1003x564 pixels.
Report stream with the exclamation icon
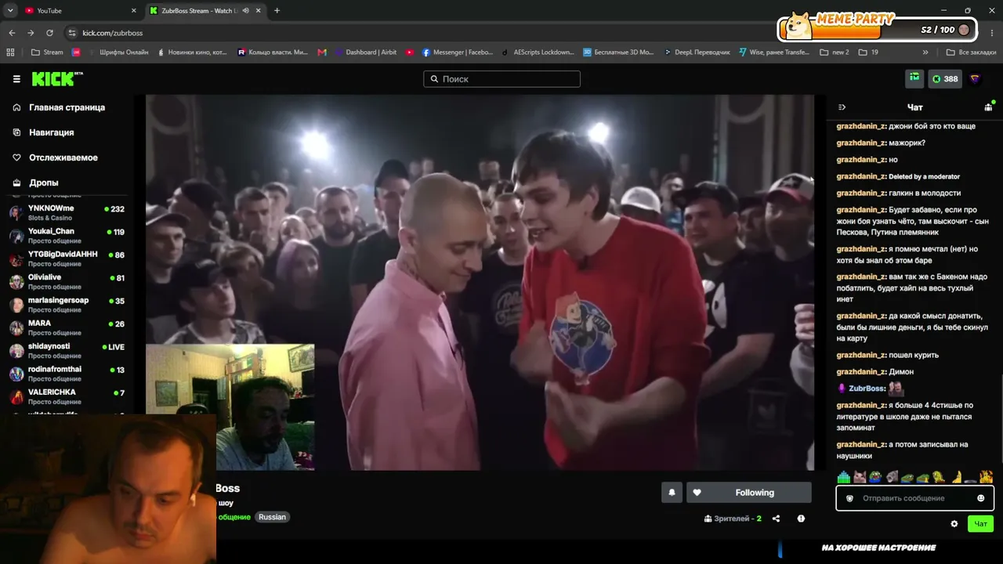coord(801,519)
